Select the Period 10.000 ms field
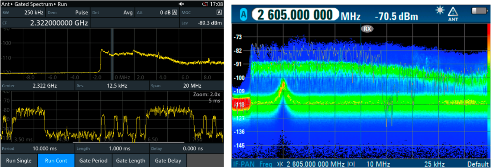Viewport: 491px width, 168px height. (38, 148)
